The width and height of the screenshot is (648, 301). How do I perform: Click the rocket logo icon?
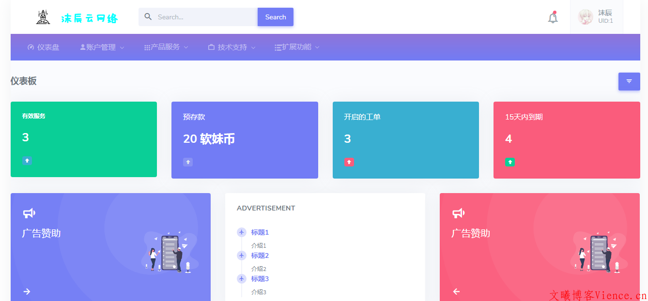click(43, 17)
